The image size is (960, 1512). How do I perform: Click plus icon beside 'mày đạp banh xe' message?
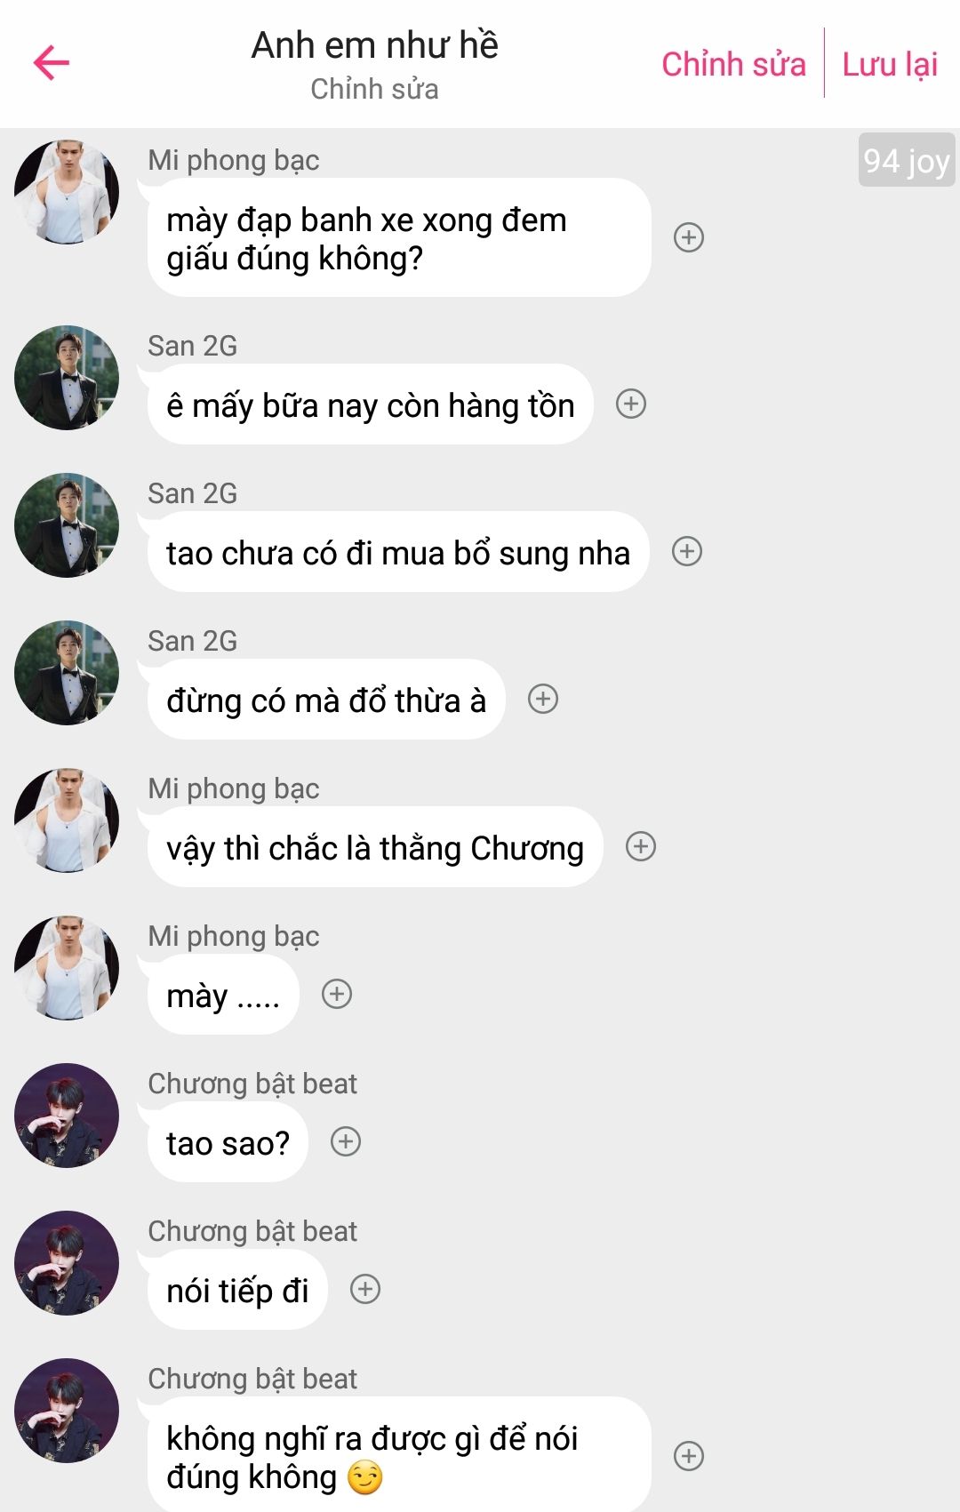point(689,237)
